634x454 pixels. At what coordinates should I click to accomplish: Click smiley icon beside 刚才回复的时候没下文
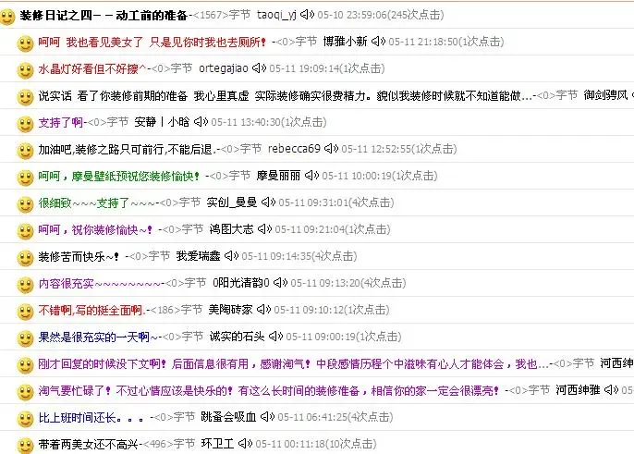25,366
